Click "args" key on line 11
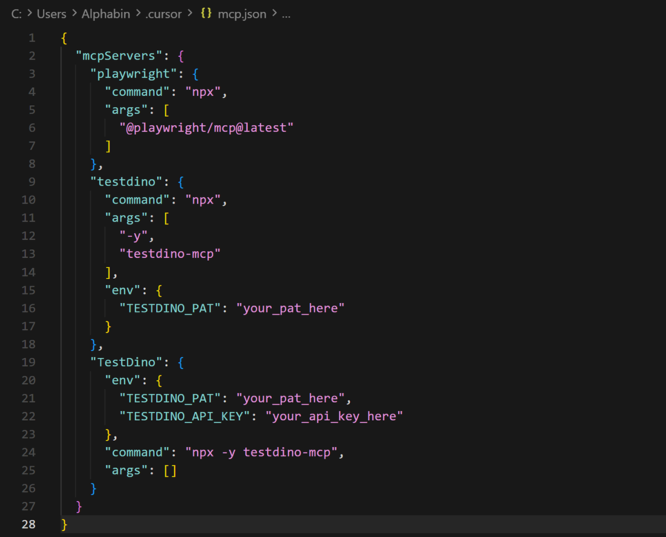 (126, 218)
